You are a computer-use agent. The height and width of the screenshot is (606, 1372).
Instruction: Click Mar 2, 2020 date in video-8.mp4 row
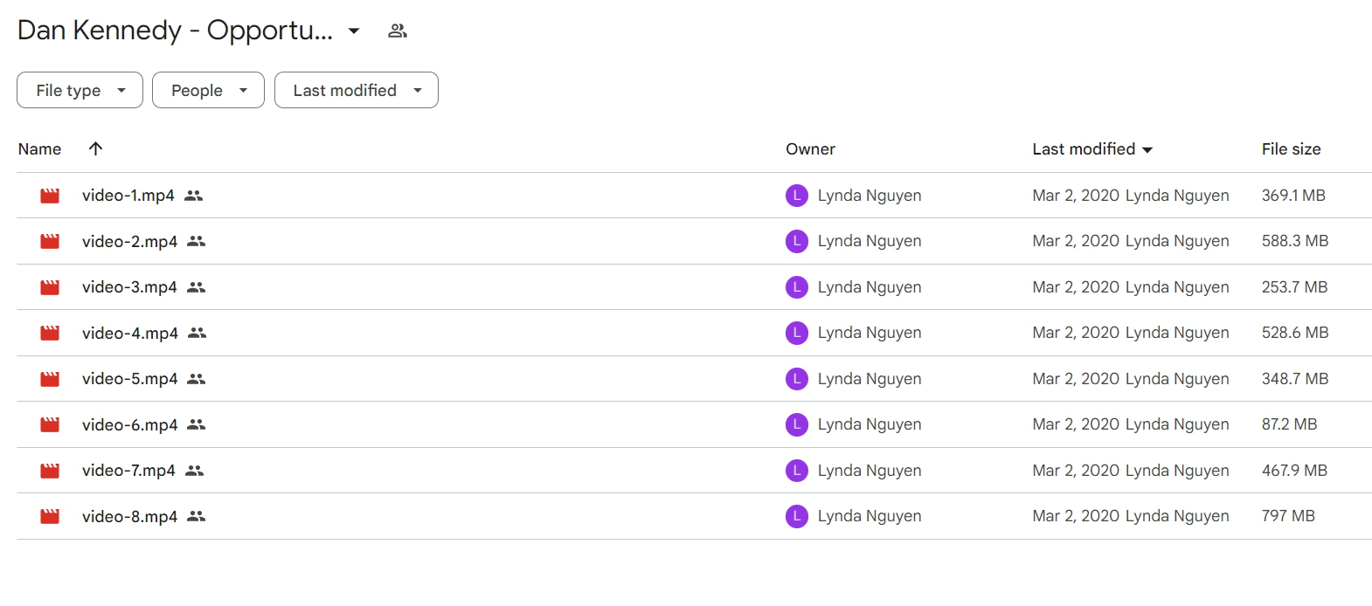pyautogui.click(x=1076, y=516)
